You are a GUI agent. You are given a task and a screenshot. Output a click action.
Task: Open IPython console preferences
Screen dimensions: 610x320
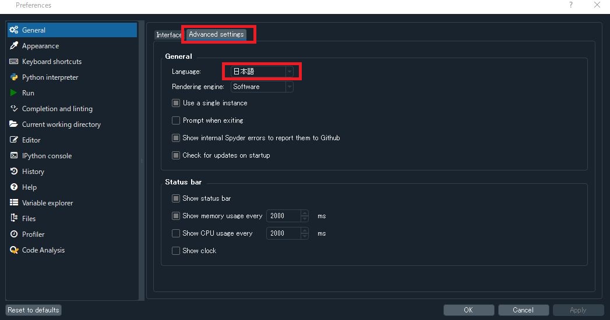tap(72, 155)
